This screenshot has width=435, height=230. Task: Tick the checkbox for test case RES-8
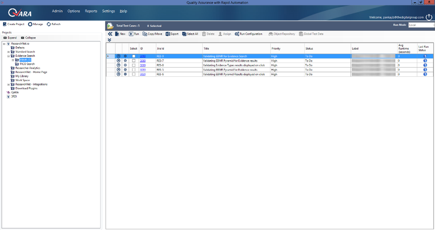click(134, 65)
